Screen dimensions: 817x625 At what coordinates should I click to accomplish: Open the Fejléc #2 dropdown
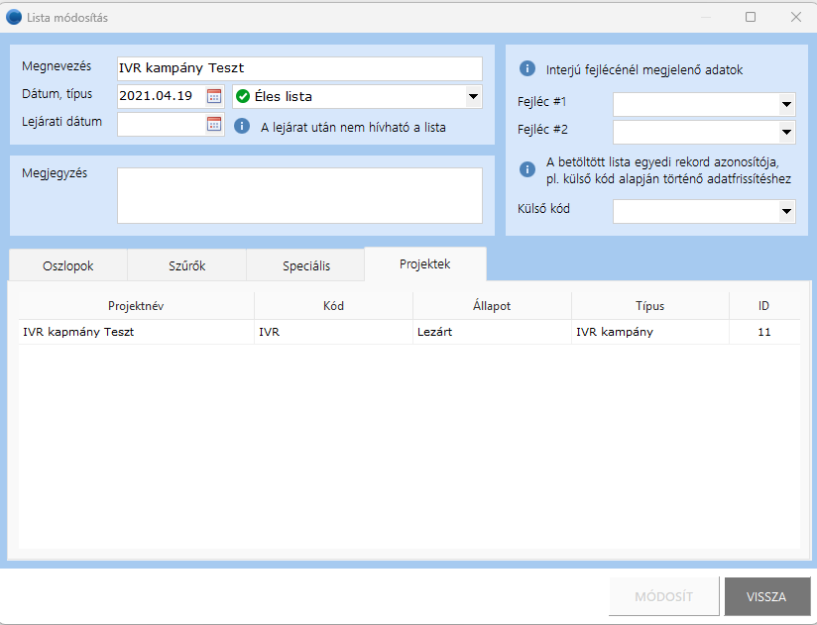786,132
